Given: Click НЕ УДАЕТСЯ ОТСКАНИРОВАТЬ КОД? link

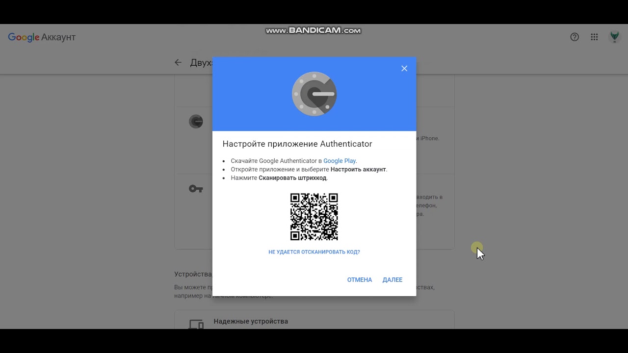Looking at the screenshot, I should (x=314, y=252).
